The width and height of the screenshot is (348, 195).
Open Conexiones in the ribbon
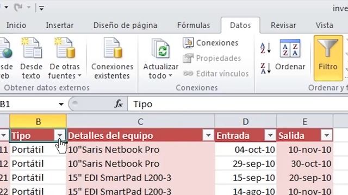(x=210, y=43)
